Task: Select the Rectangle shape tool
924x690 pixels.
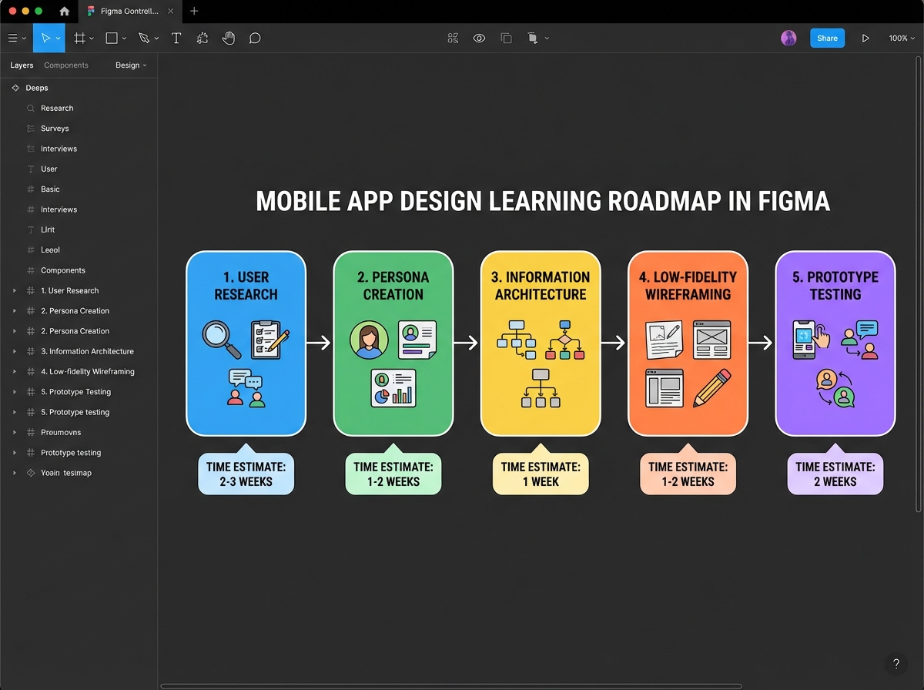Action: (x=111, y=38)
